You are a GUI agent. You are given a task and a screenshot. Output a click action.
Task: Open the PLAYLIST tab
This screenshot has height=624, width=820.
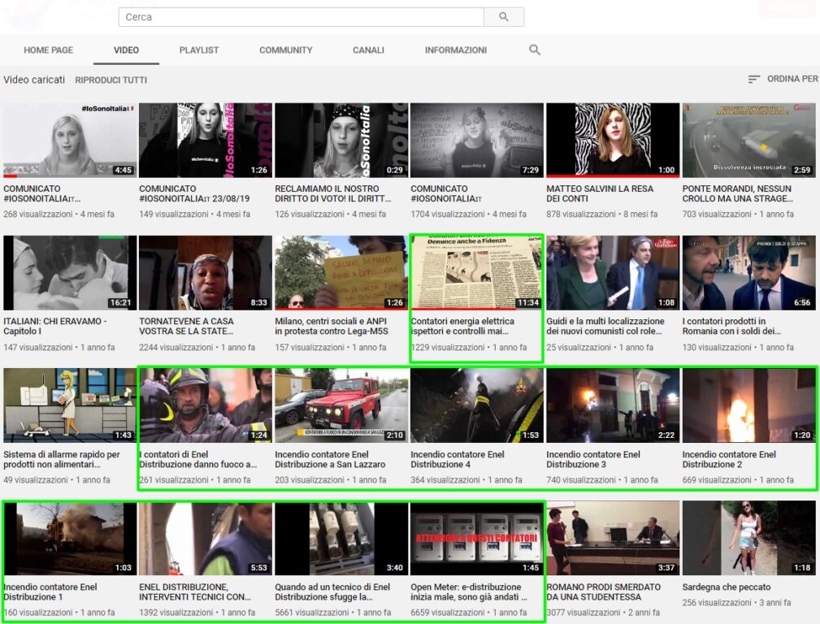pyautogui.click(x=199, y=50)
